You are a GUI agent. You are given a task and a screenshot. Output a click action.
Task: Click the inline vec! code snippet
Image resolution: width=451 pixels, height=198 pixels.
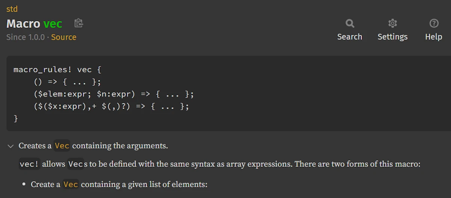coord(29,164)
